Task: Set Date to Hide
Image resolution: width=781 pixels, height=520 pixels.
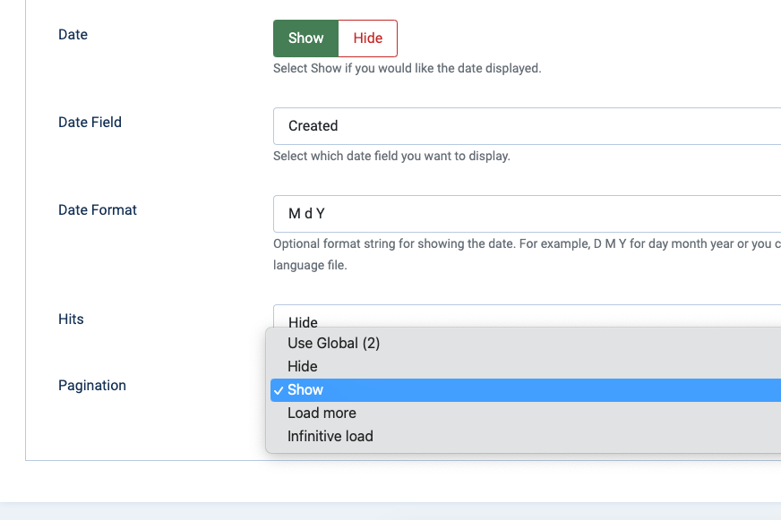Action: pos(367,38)
